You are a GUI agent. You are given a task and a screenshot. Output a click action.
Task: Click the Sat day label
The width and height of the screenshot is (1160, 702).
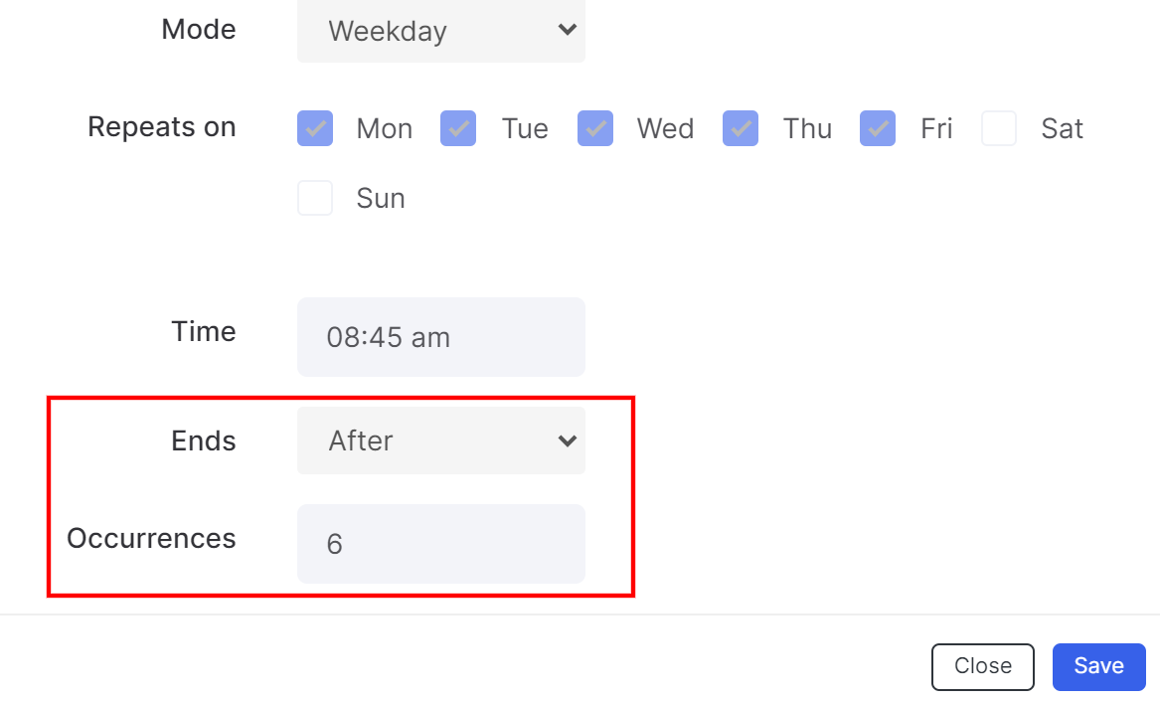(1062, 128)
